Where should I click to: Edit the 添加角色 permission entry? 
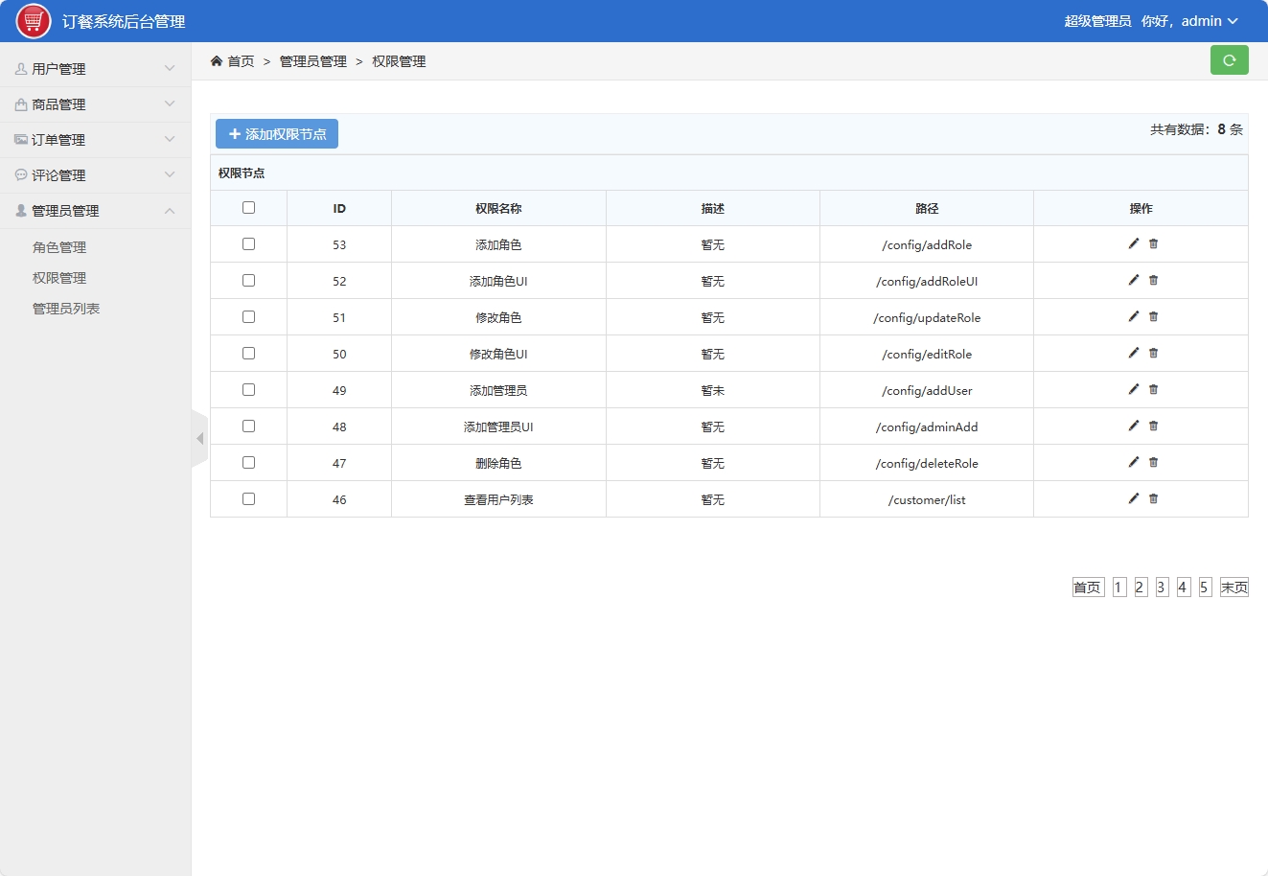1134,243
